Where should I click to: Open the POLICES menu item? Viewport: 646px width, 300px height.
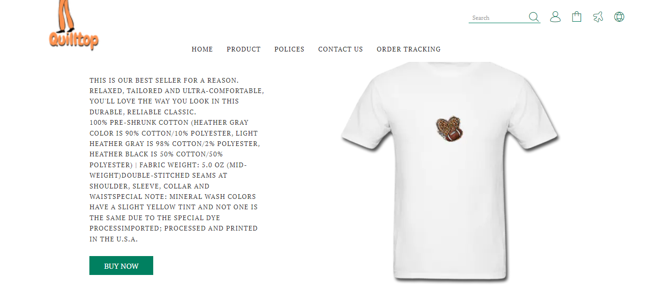[x=289, y=49]
